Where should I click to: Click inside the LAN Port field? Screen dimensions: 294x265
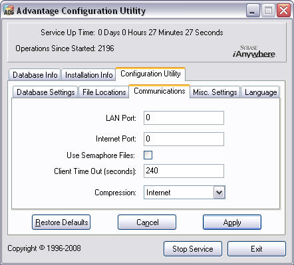(x=184, y=118)
